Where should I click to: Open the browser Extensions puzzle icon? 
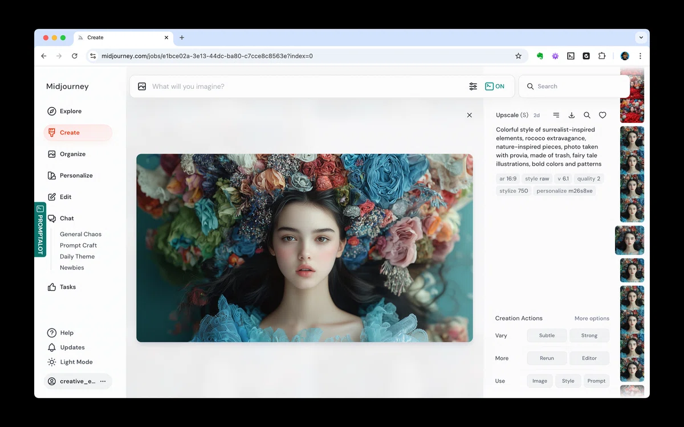click(x=601, y=56)
